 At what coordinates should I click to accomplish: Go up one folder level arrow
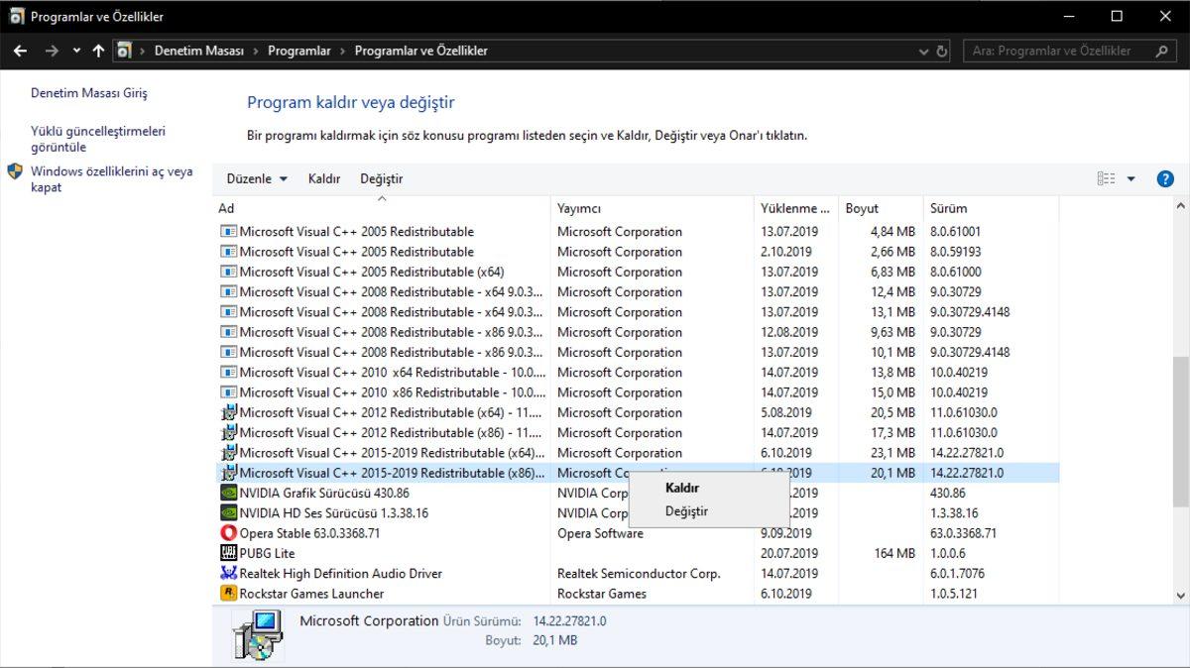pos(98,51)
